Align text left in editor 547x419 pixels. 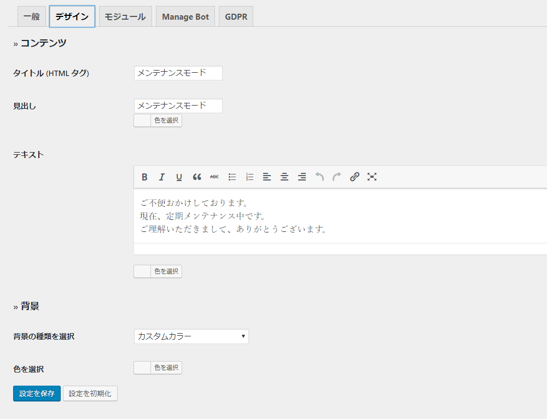click(x=267, y=177)
